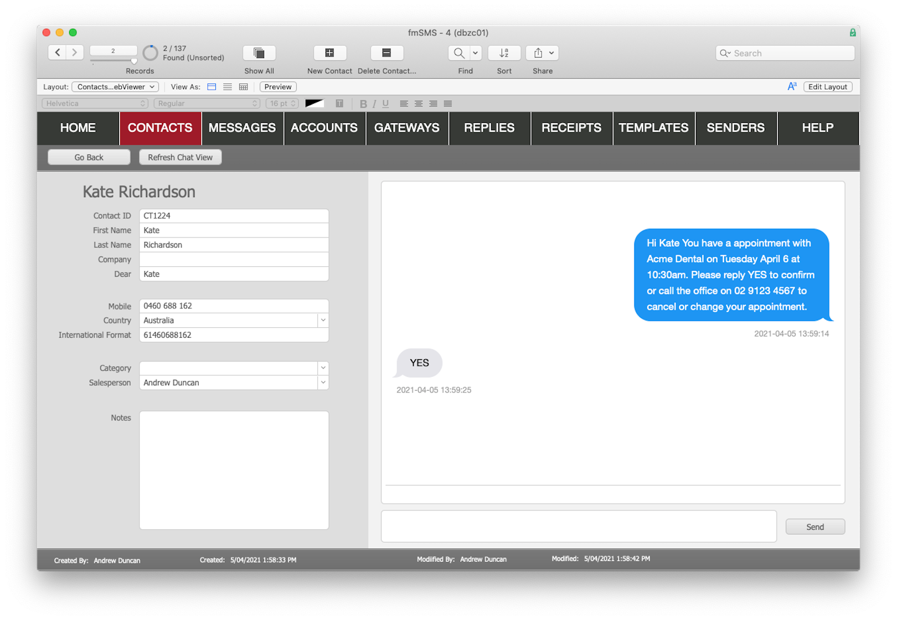Screen dimensions: 897x620
Task: Justify text alignment
Action: [448, 104]
